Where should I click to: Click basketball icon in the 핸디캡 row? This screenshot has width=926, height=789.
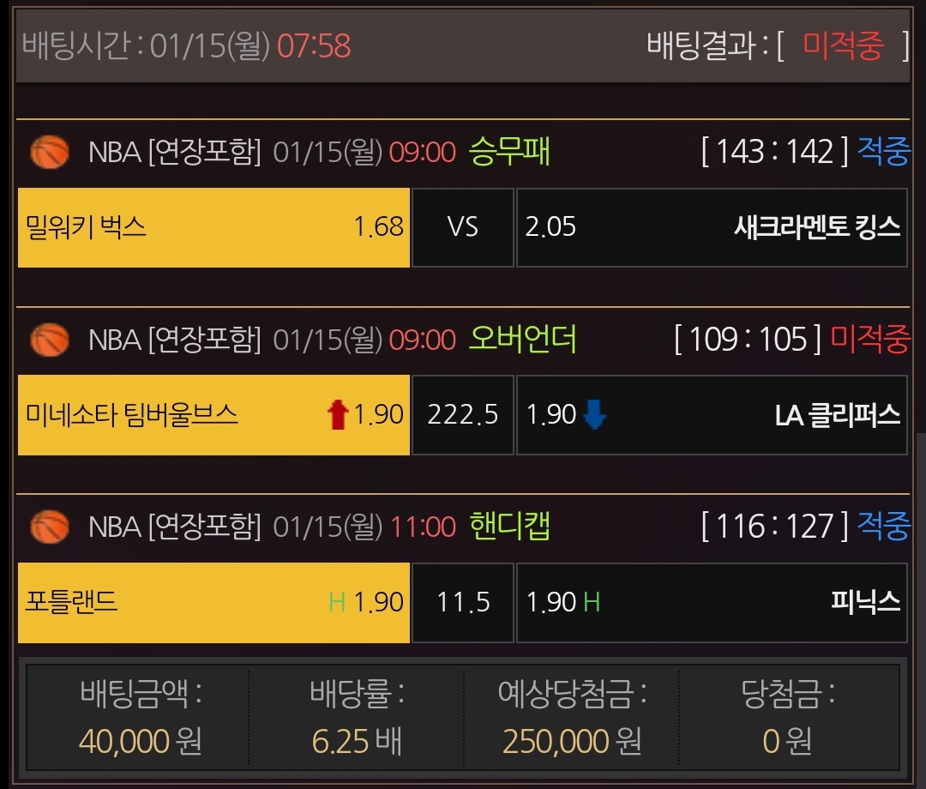[50, 527]
